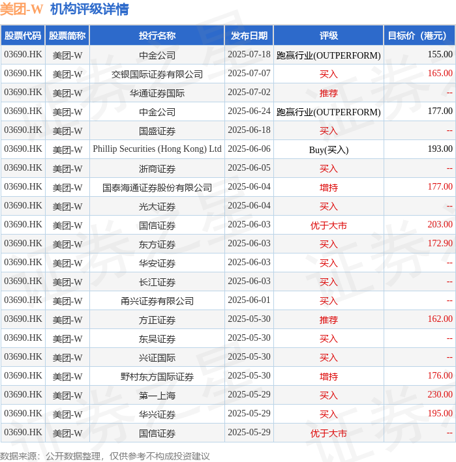The height and width of the screenshot is (462, 456).
Task: Click 买入 rating in 第一上海 row
Action: [329, 396]
